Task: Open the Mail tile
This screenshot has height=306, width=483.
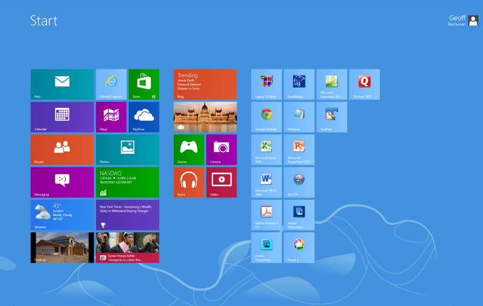Action: tap(62, 84)
